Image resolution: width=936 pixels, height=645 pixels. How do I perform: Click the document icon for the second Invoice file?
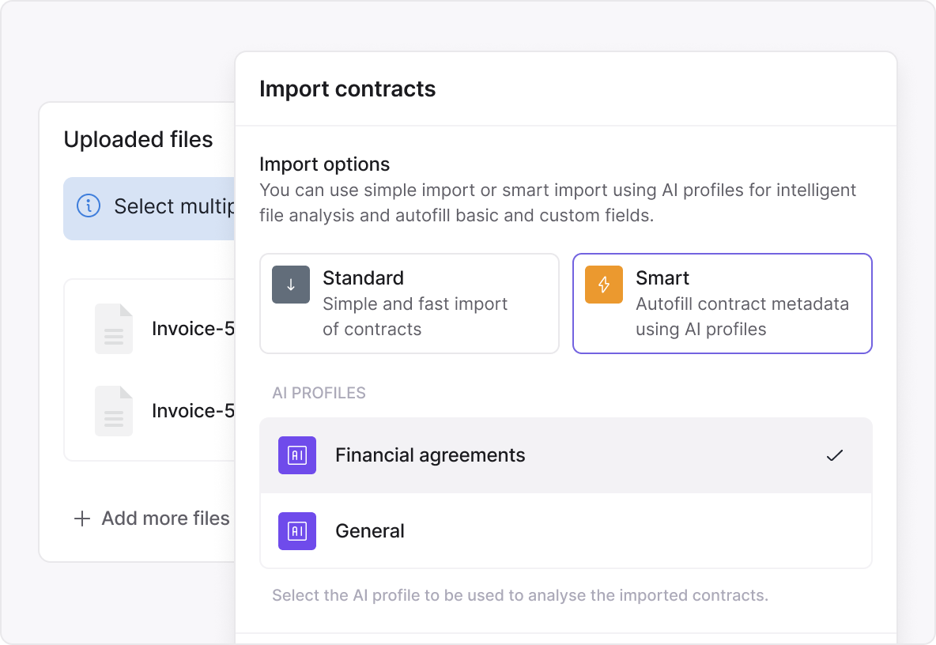pyautogui.click(x=113, y=411)
